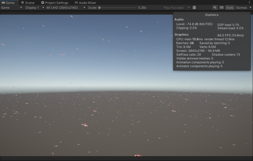Viewport: 253px width, 161px height.
Task: Click the Saved by batching: 0 text
Action: pyautogui.click(x=215, y=43)
